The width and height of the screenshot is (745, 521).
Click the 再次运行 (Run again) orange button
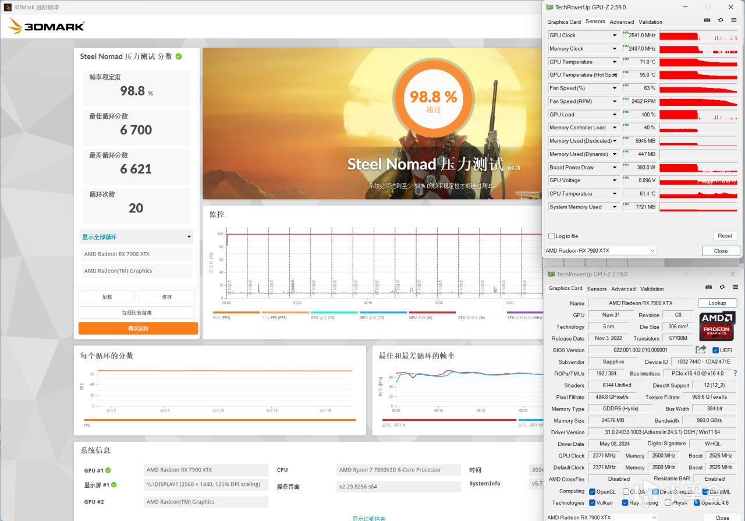(139, 328)
